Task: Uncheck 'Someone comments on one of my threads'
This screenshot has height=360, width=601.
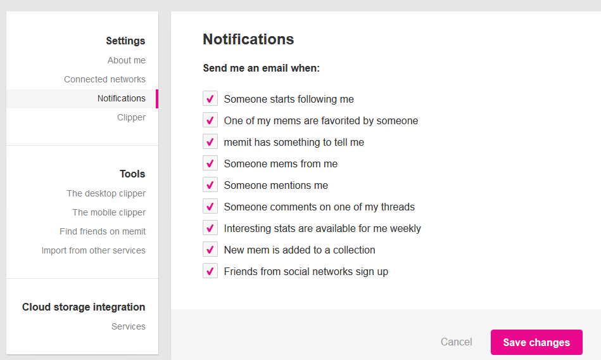Action: pos(210,206)
